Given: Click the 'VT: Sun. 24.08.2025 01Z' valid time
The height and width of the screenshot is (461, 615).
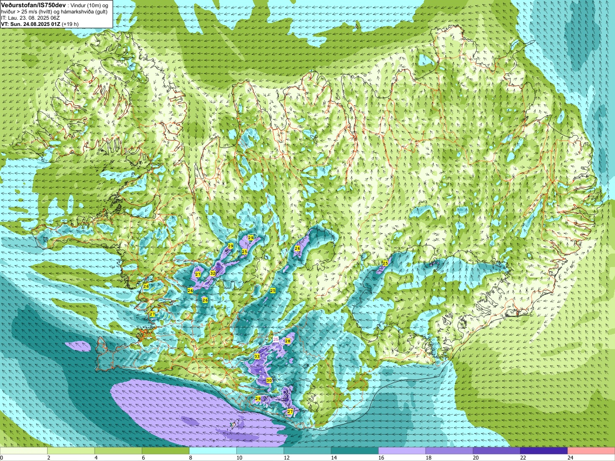Looking at the screenshot, I should coord(30,24).
